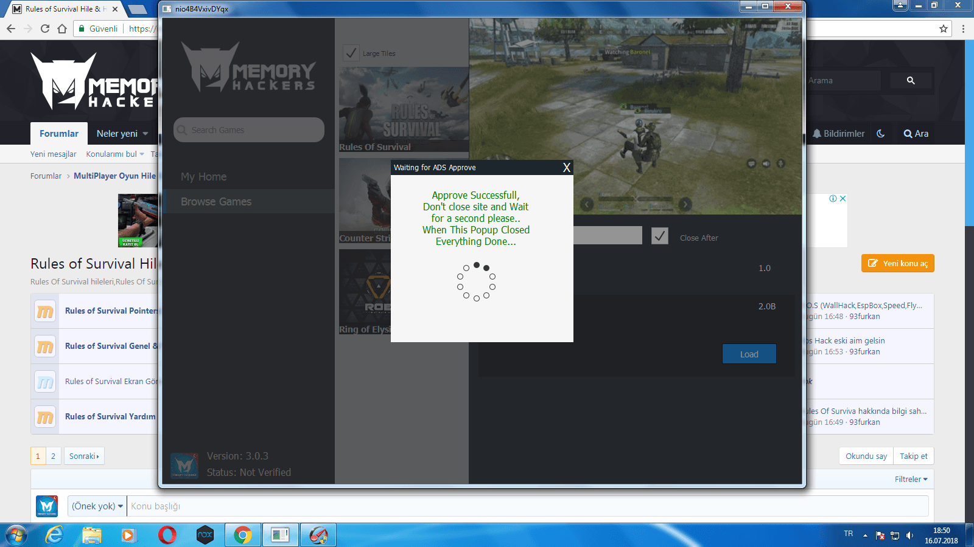Open the Rules of Survival Genel forum
The width and height of the screenshot is (974, 547).
111,346
